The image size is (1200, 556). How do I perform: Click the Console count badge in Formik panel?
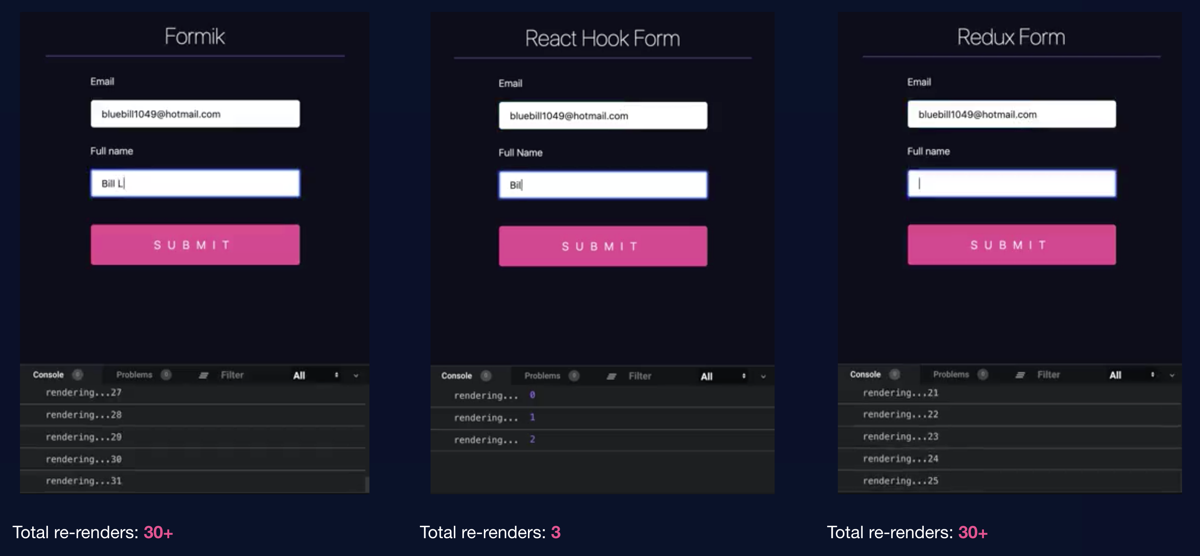(77, 375)
